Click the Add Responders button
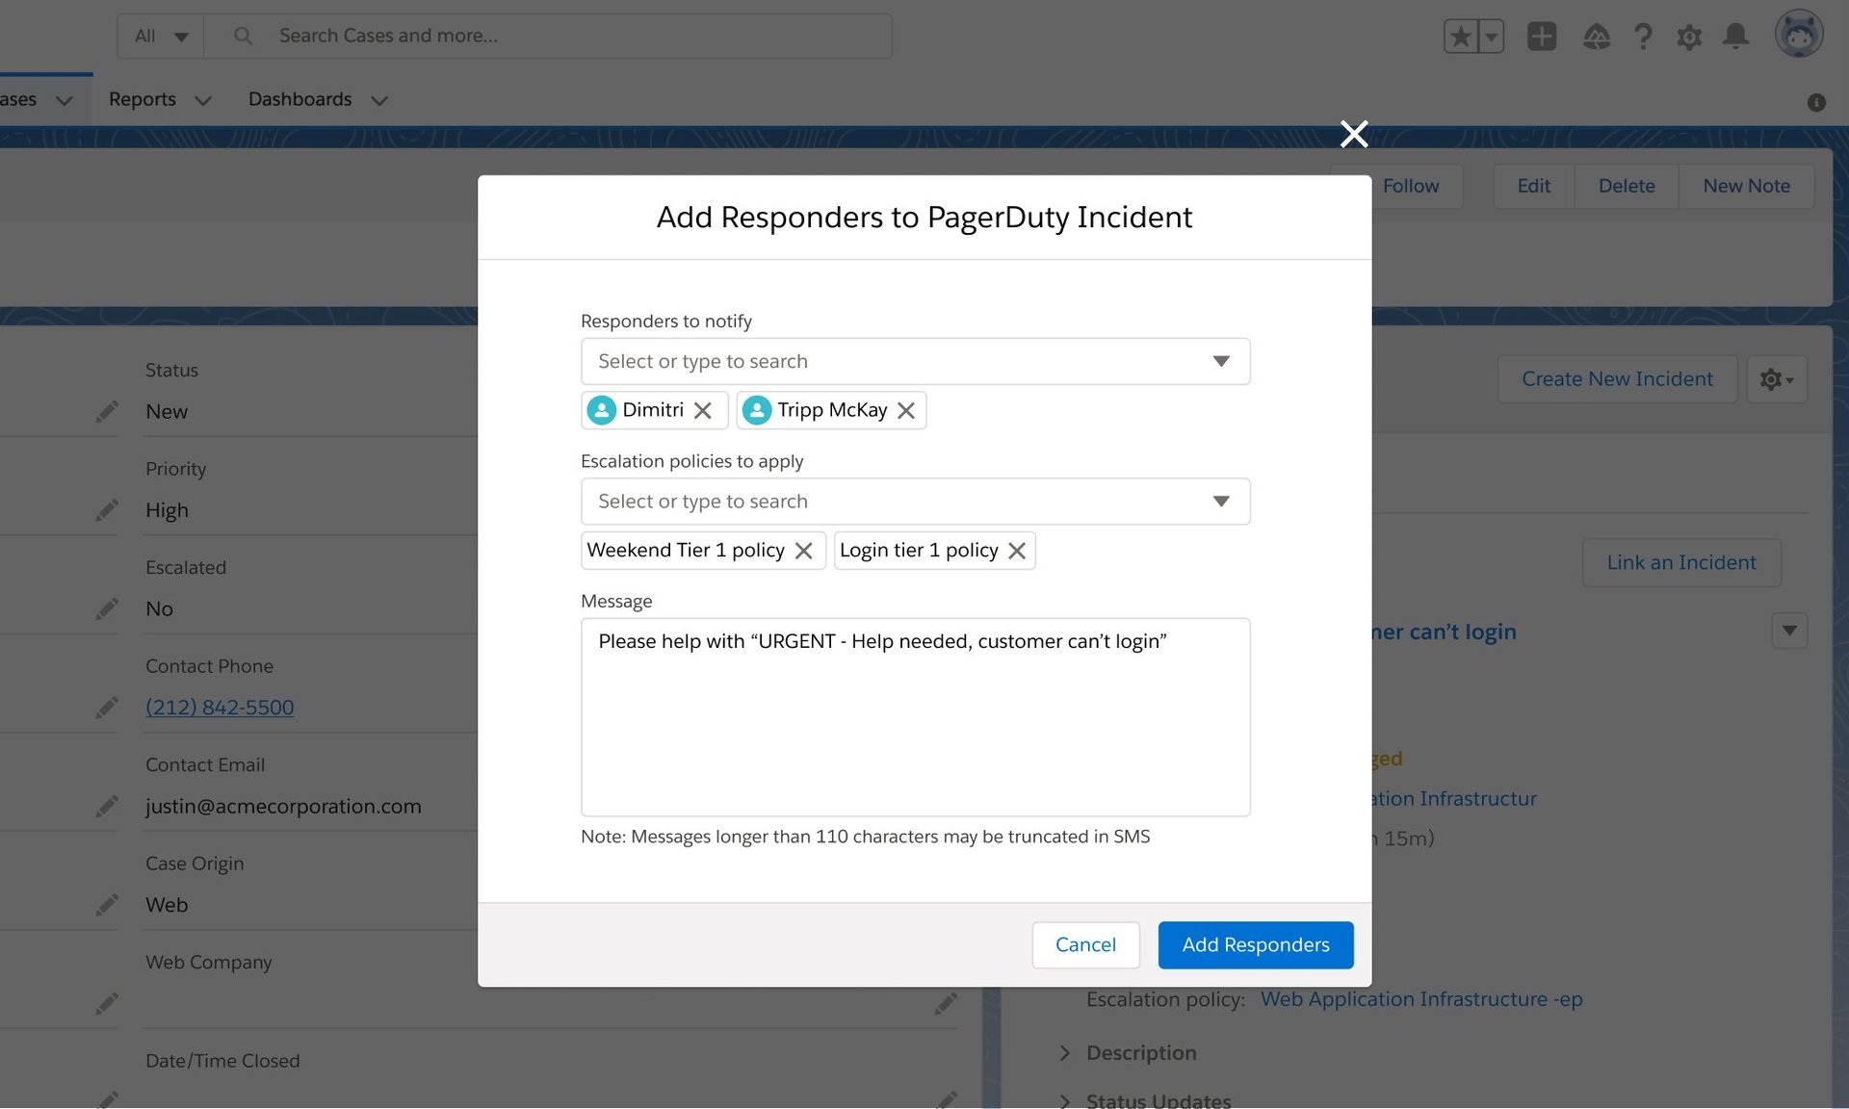The image size is (1849, 1109). coord(1256,945)
